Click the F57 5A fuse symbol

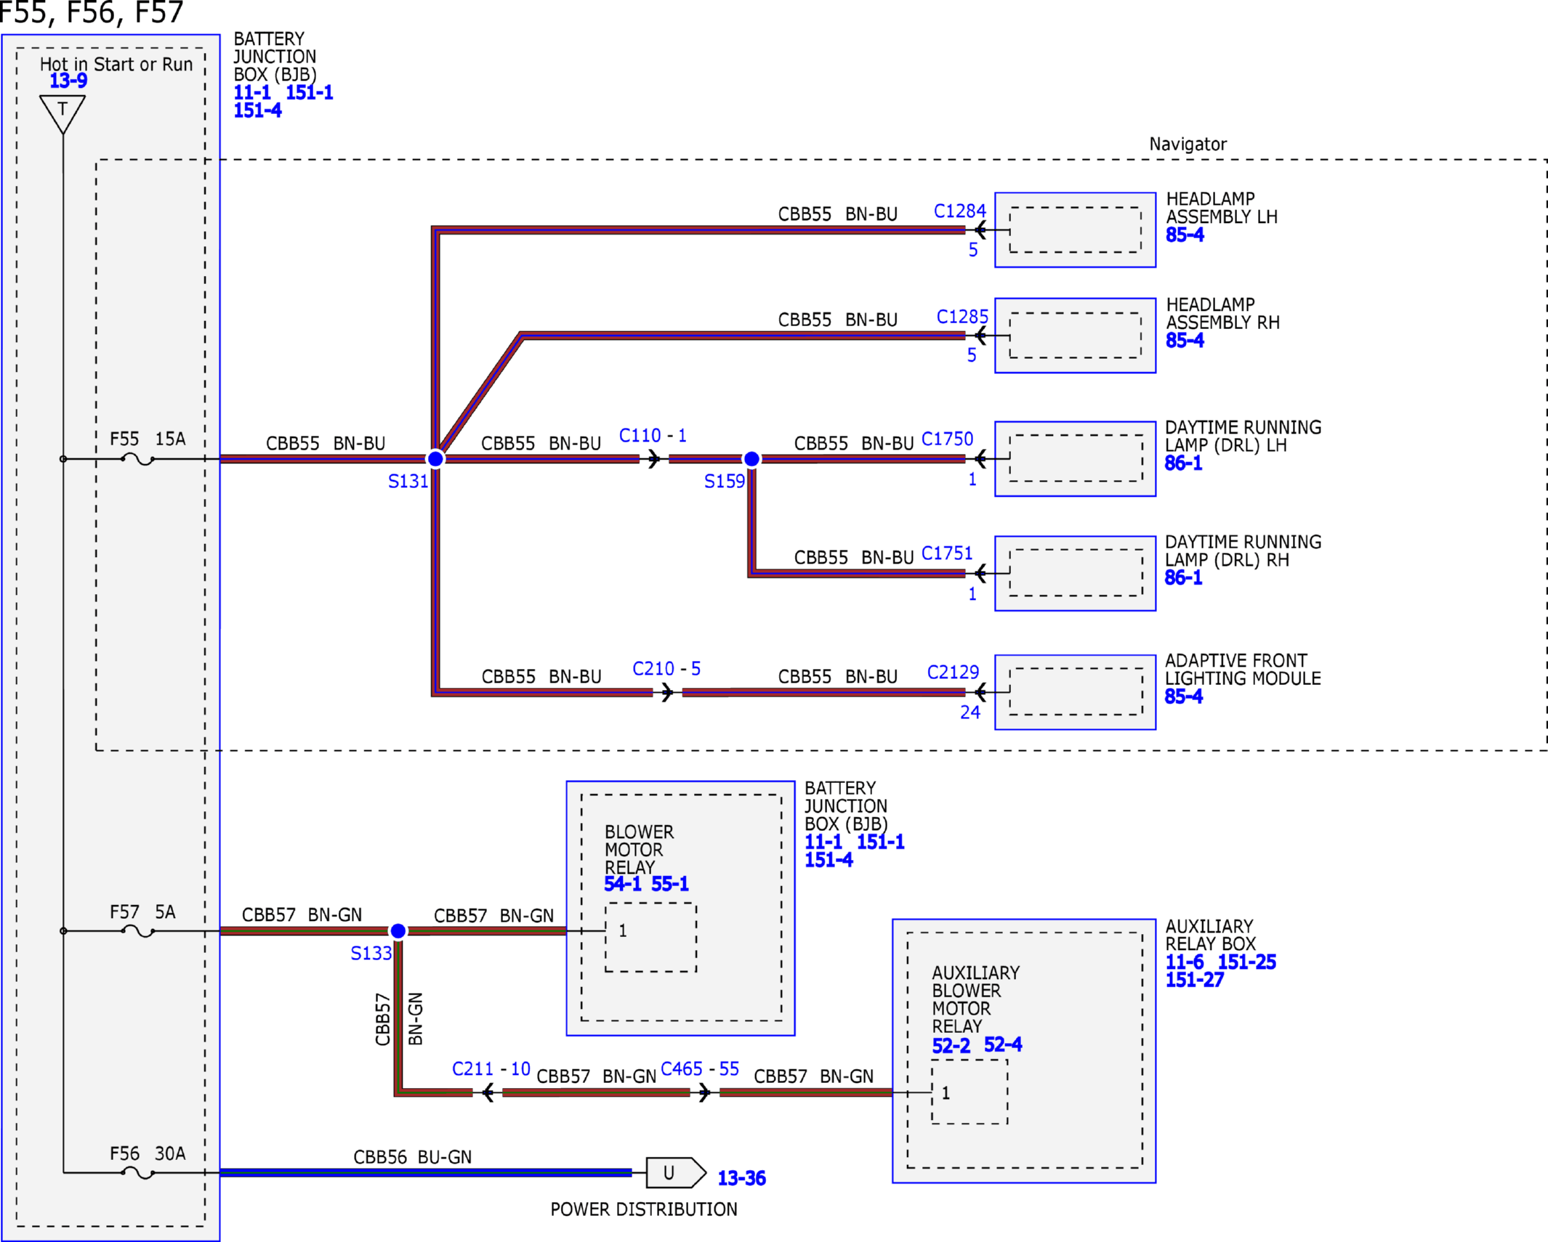click(x=137, y=931)
